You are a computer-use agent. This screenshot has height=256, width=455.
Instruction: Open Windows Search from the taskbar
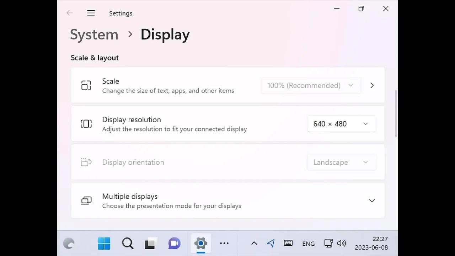pos(127,243)
